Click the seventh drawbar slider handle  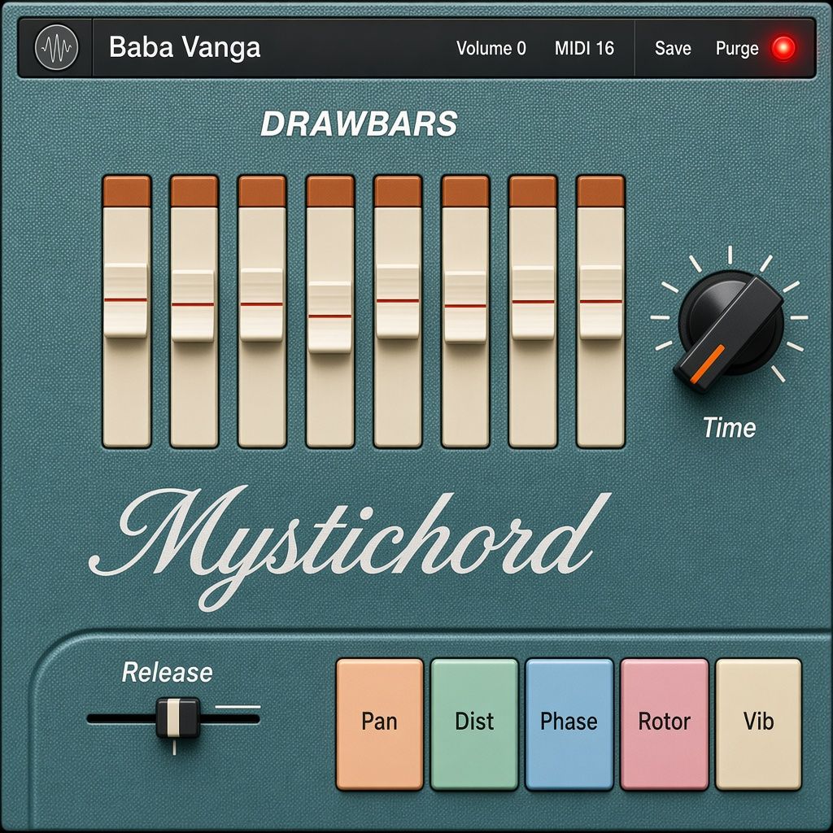point(533,303)
